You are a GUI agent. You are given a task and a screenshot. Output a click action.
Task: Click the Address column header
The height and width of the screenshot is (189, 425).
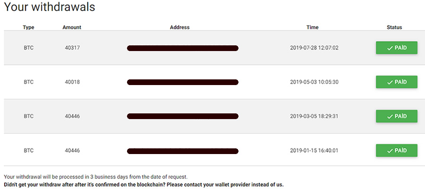coord(180,27)
